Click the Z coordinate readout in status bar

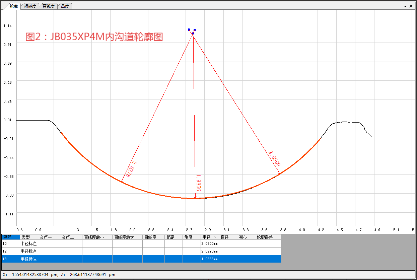pyautogui.click(x=87, y=275)
